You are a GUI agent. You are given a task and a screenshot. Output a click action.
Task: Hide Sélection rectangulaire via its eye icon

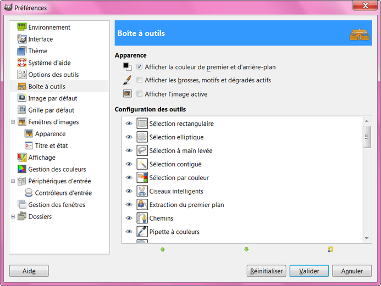tap(129, 124)
